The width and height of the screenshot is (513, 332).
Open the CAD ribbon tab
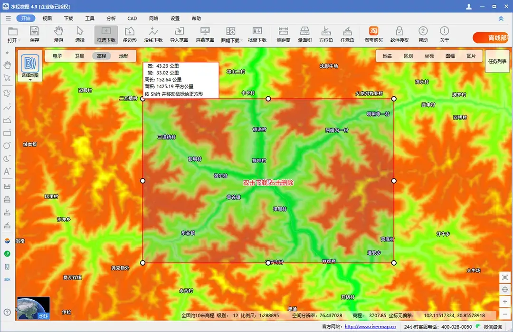click(132, 18)
